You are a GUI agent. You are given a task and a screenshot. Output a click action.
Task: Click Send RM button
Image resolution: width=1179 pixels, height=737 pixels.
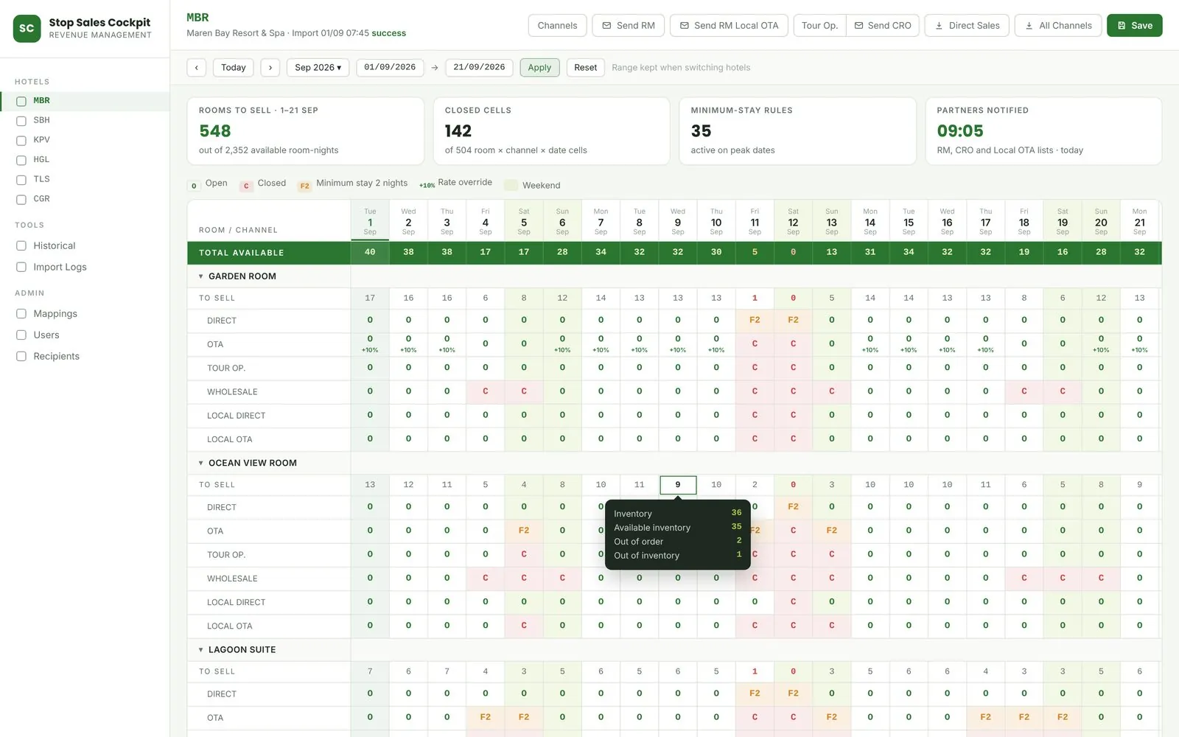(x=629, y=26)
